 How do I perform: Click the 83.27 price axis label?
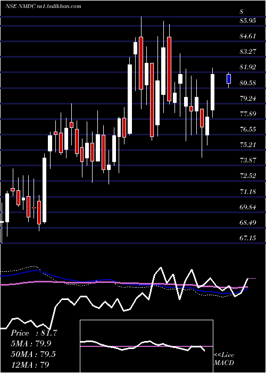pyautogui.click(x=248, y=52)
